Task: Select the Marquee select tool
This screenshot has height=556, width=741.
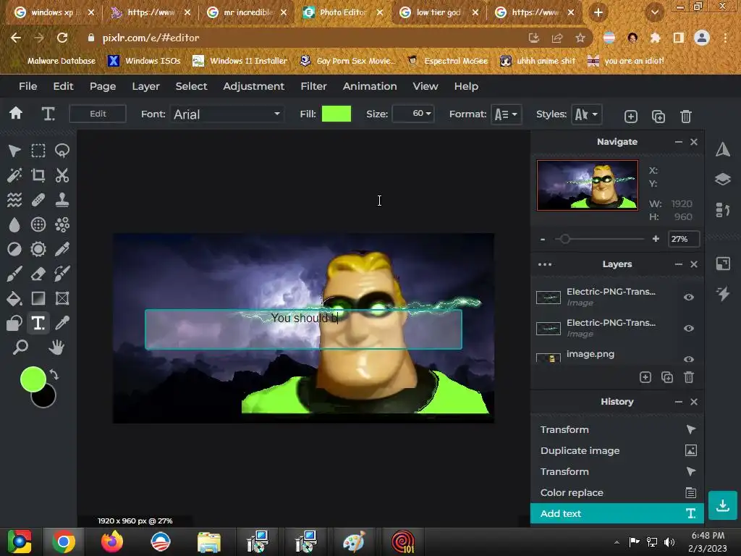Action: pyautogui.click(x=38, y=151)
